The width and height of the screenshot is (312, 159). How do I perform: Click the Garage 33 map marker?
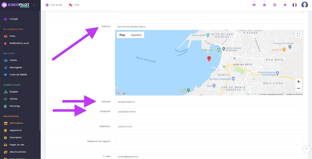coord(284,50)
